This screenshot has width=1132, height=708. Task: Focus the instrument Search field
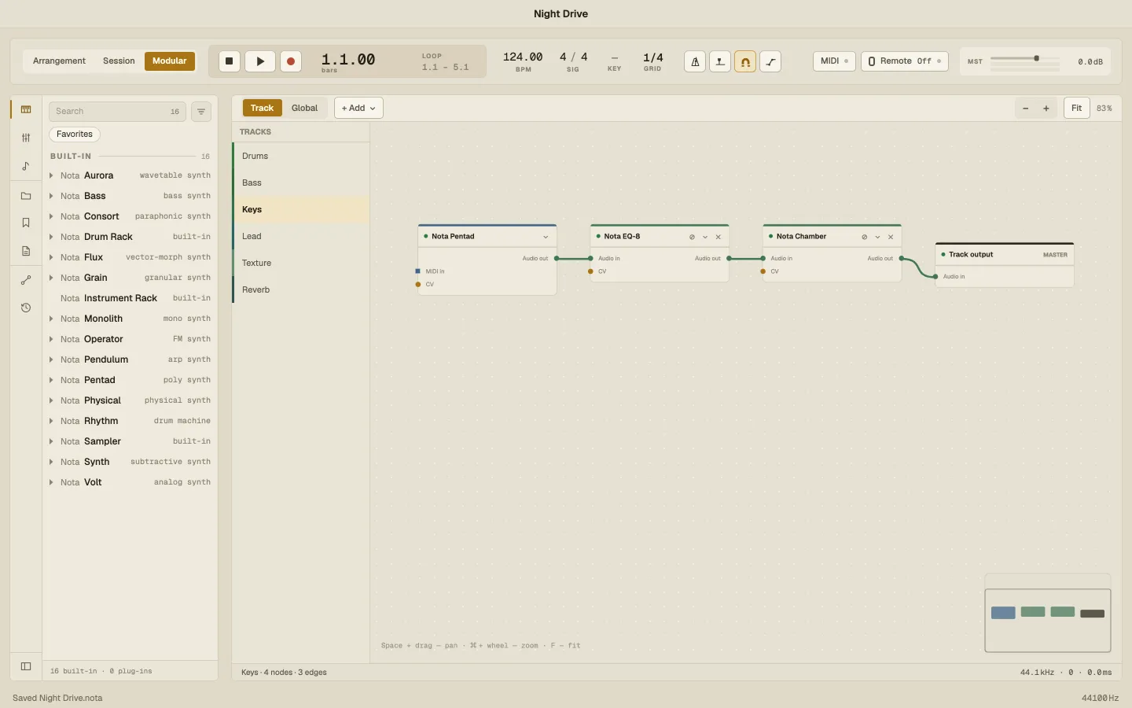(x=117, y=112)
